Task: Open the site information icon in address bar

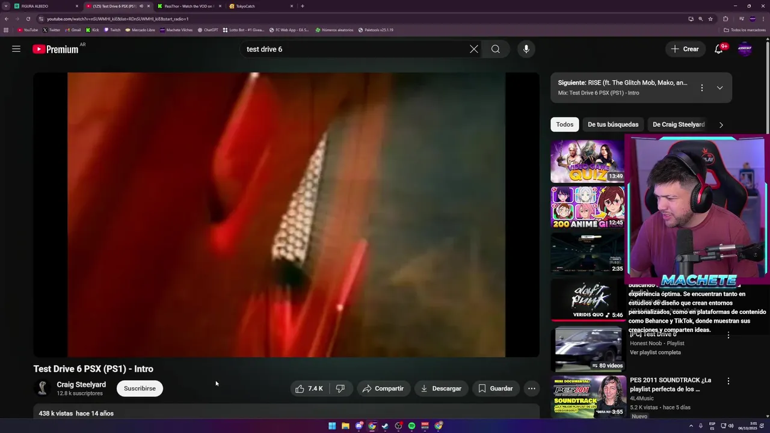Action: point(41,19)
